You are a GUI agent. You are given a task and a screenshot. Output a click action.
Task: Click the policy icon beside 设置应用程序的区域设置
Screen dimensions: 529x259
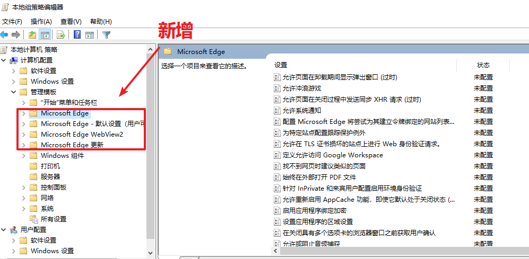tap(277, 221)
